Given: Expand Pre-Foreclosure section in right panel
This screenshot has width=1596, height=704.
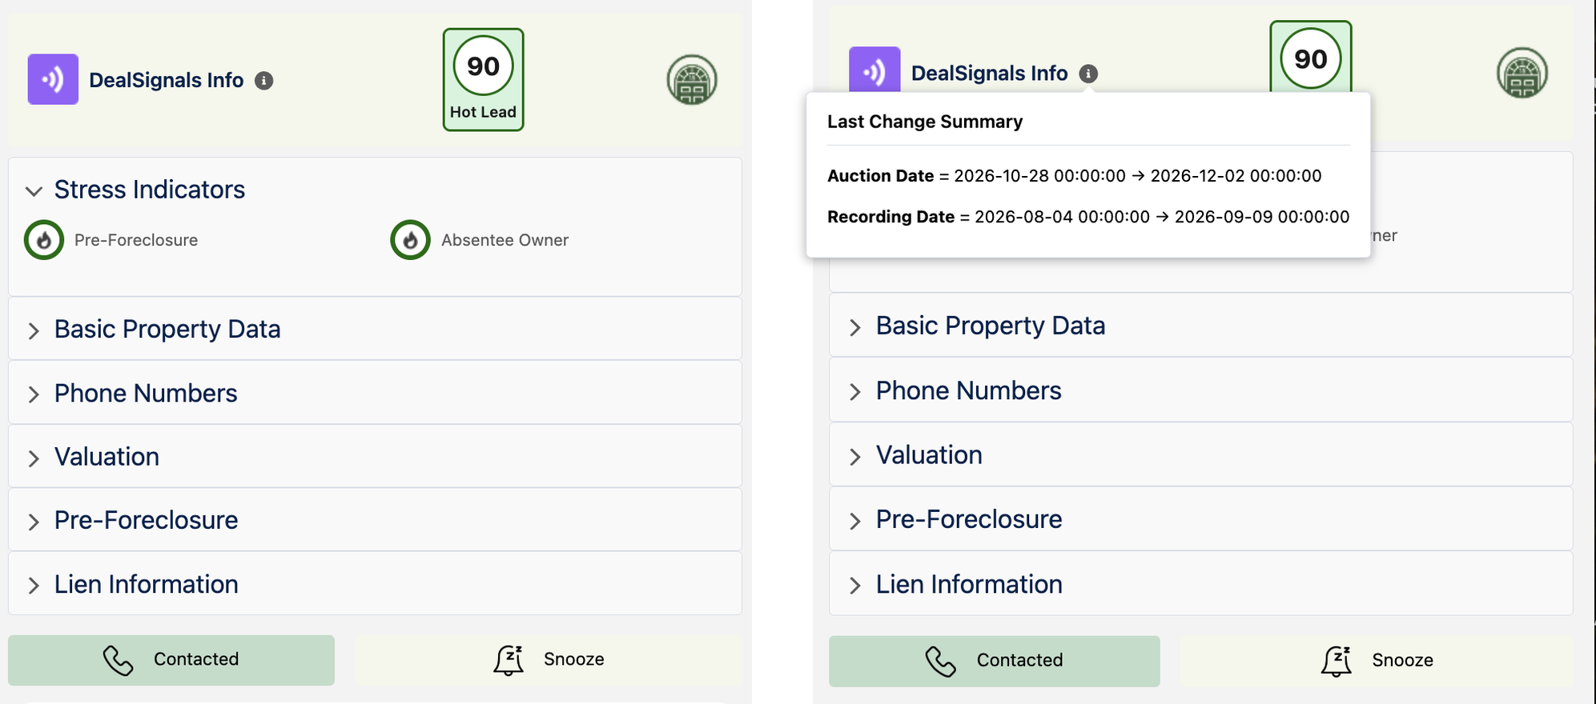Looking at the screenshot, I should coord(1200,520).
